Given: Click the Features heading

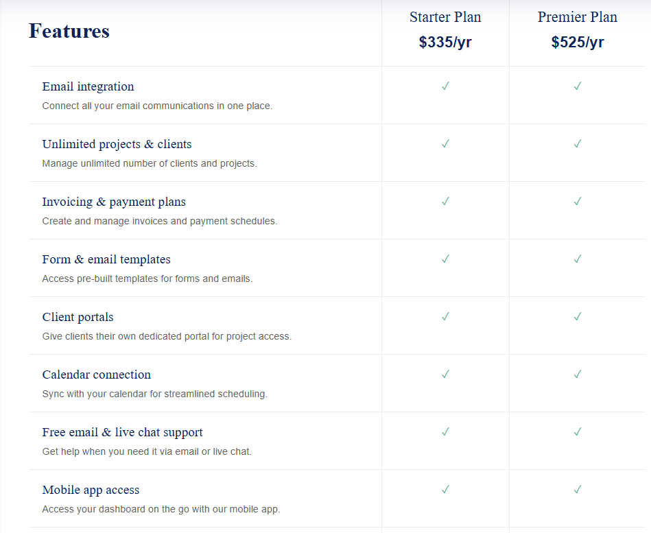Looking at the screenshot, I should pyautogui.click(x=69, y=31).
